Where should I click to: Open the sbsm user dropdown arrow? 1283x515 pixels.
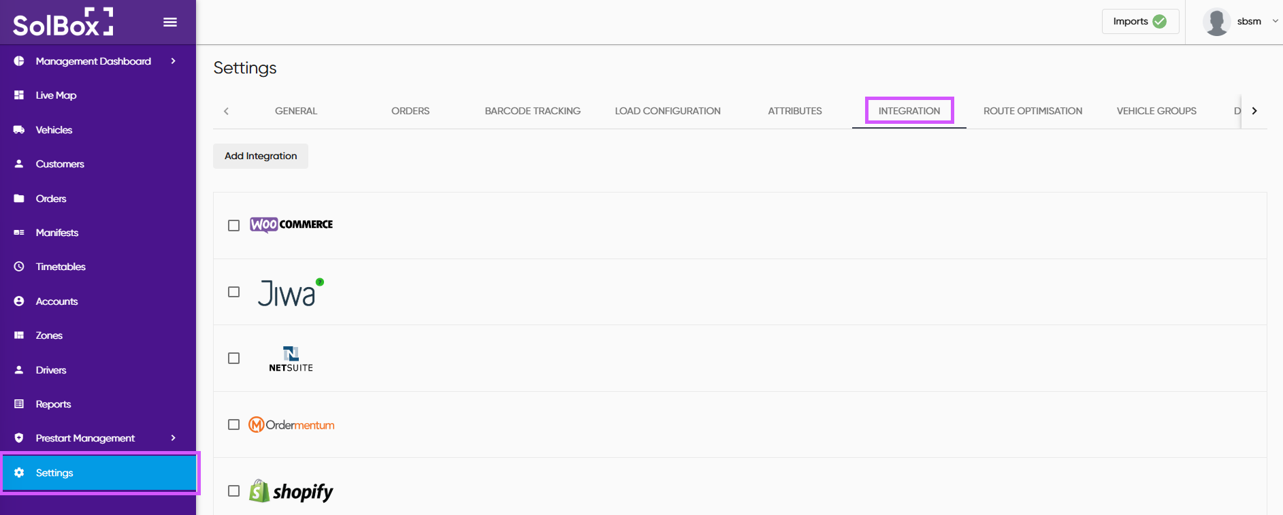click(x=1275, y=21)
